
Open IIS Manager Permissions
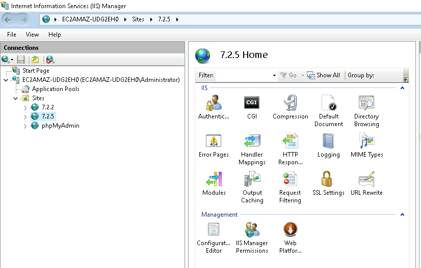pos(252,237)
